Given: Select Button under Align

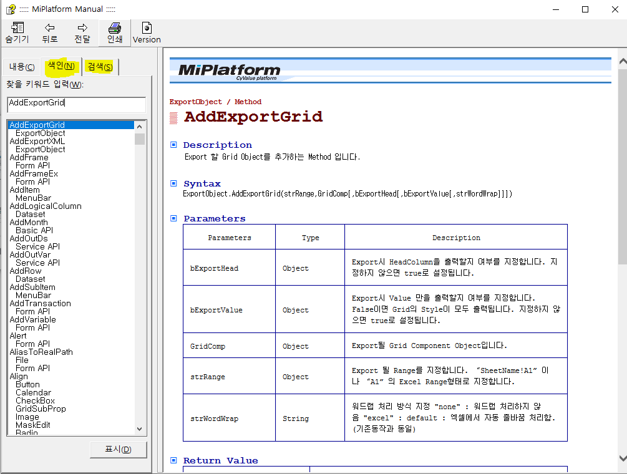Looking at the screenshot, I should coord(27,384).
